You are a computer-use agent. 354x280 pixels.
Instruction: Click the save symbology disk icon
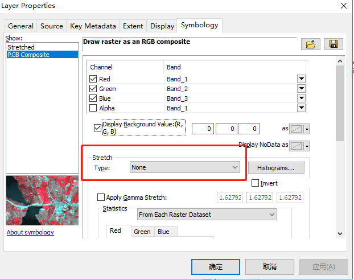[332, 44]
